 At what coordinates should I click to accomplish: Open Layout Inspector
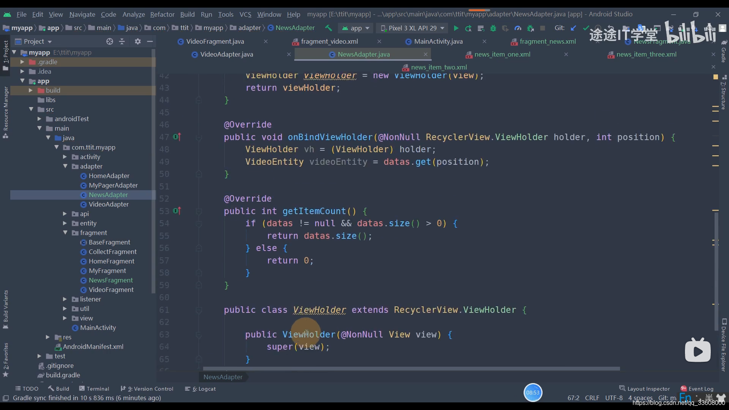click(x=644, y=389)
